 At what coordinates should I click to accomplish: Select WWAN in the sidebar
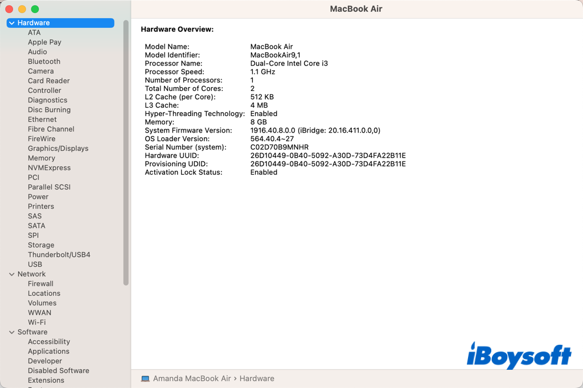(39, 313)
